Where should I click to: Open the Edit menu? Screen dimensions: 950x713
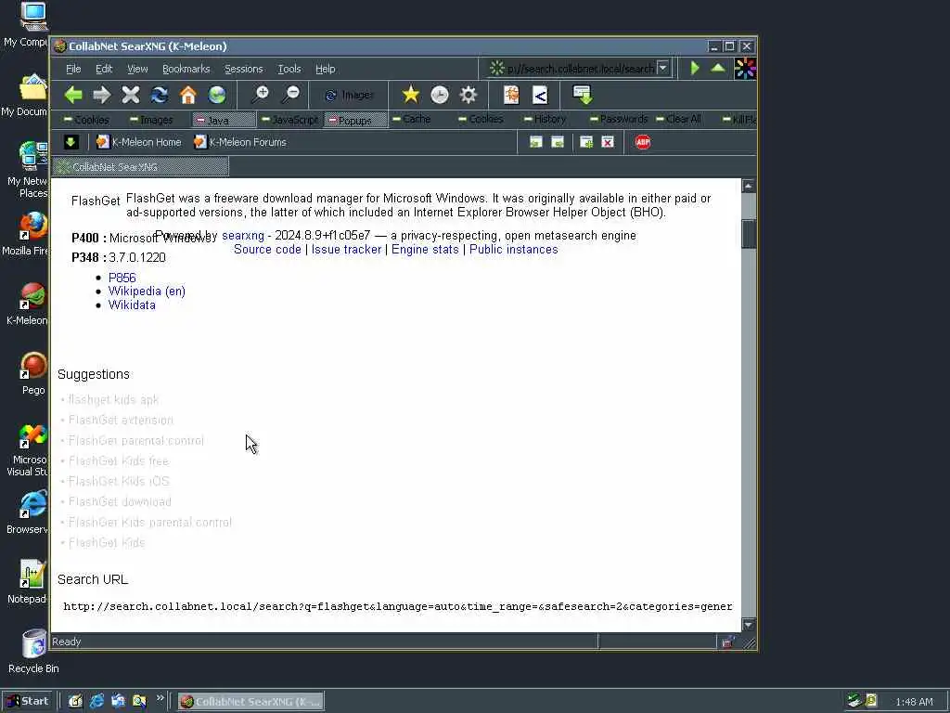point(104,69)
